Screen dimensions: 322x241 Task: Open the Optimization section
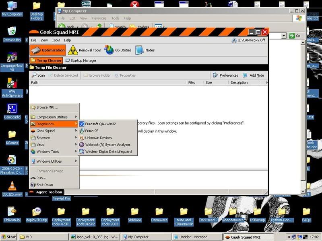pyautogui.click(x=47, y=50)
